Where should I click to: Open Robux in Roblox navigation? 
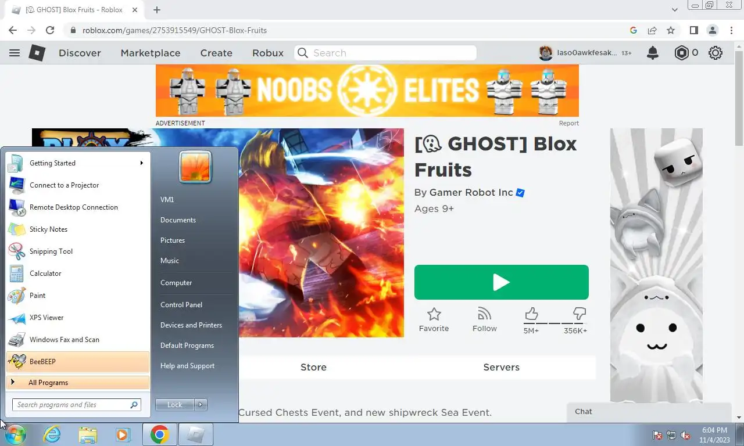click(x=268, y=53)
